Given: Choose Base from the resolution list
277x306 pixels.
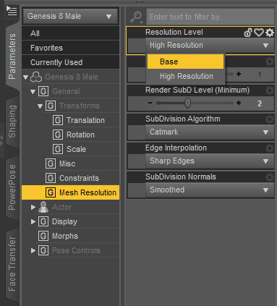Looking at the screenshot, I should click(x=185, y=61).
